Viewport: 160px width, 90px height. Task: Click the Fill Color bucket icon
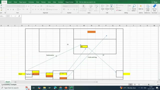click(x=23, y=9)
